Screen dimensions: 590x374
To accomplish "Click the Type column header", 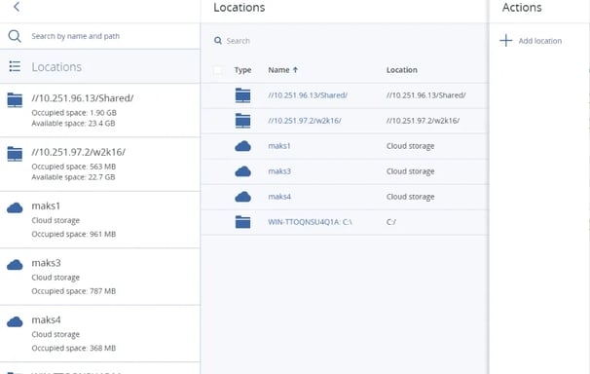I will tap(242, 70).
